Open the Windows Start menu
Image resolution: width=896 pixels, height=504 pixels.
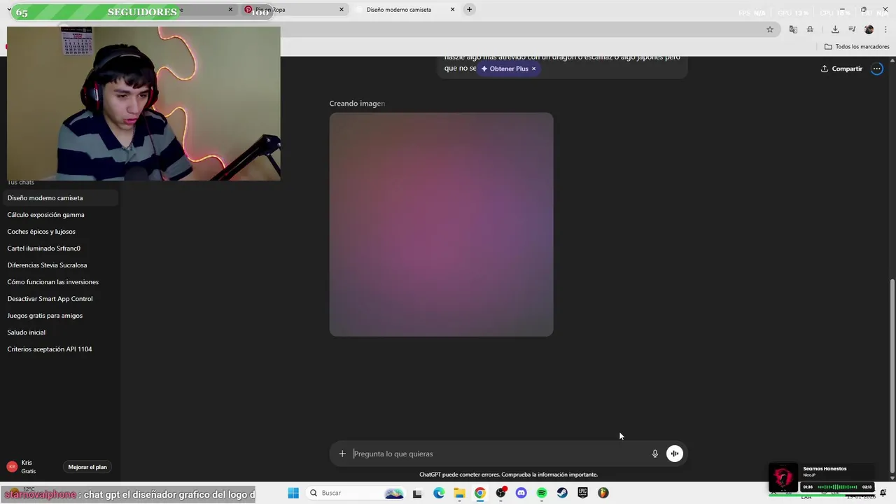coord(293,493)
